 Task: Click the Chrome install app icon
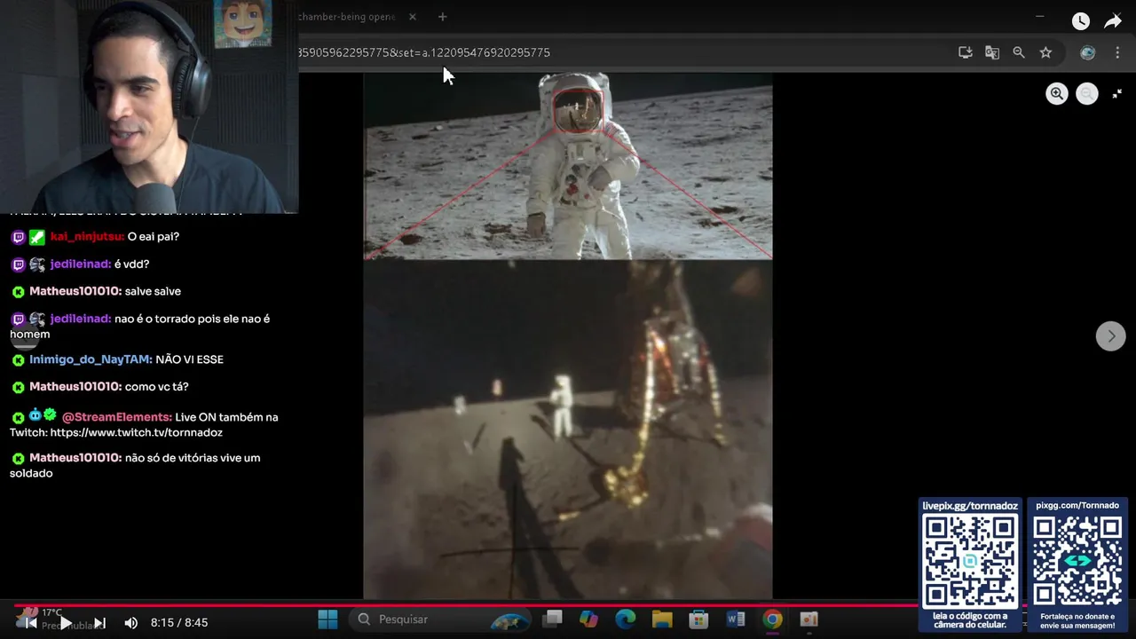(x=966, y=52)
